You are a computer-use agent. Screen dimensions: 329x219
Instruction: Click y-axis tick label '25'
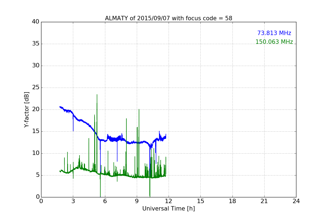coord(36,88)
